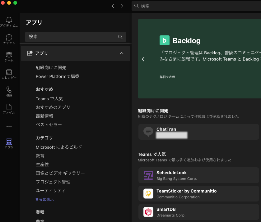Click the ScheduleLook app icon
261x222 pixels.
(x=148, y=175)
